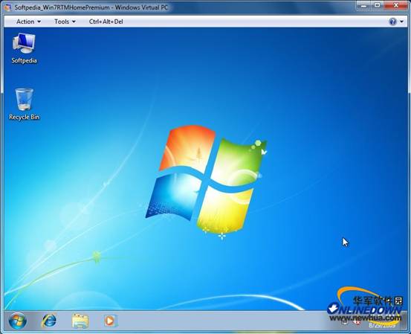Image resolution: width=411 pixels, height=334 pixels.
Task: Click the muted volume tray icon
Action: [357, 322]
